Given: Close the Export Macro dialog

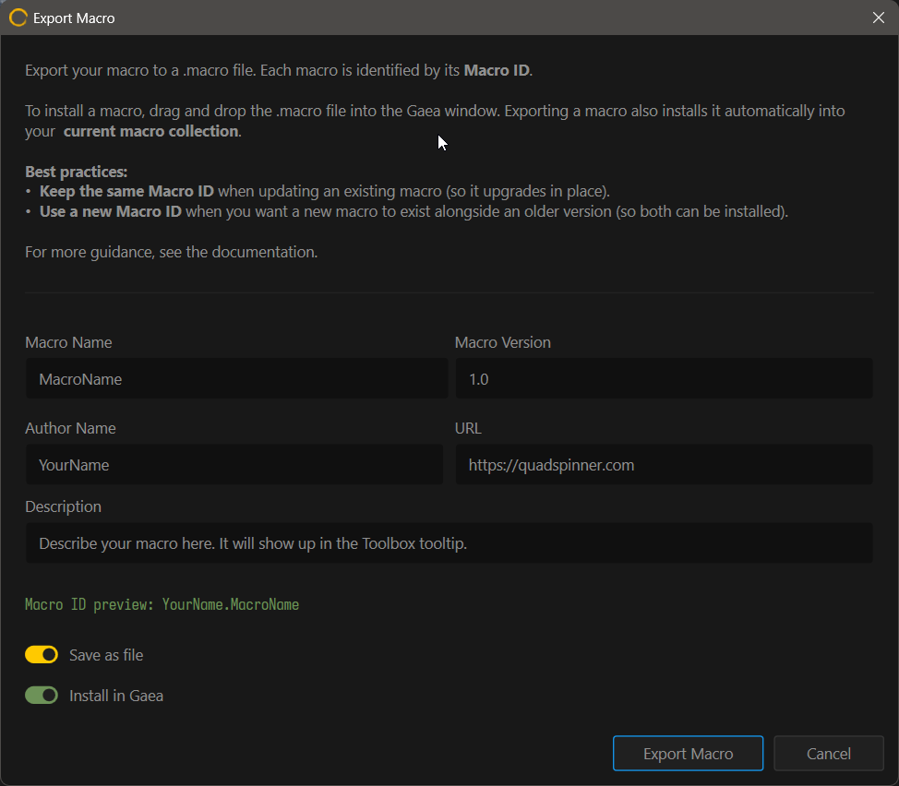Looking at the screenshot, I should coord(879,18).
